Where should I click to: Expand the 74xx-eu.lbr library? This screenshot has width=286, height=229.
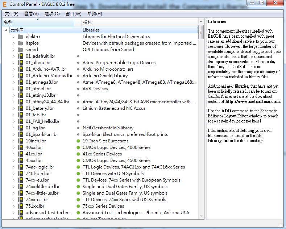click(13, 180)
